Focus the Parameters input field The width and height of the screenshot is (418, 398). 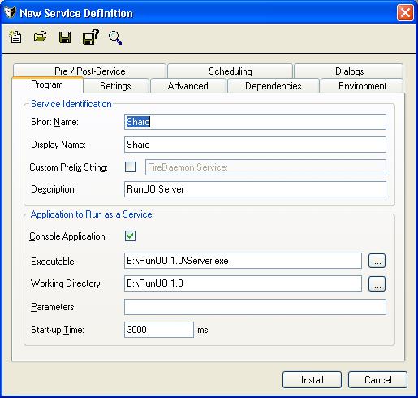point(255,307)
